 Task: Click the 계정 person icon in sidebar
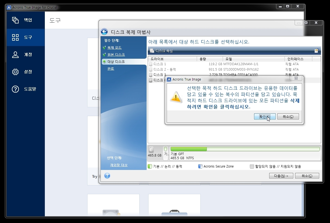tap(15, 54)
